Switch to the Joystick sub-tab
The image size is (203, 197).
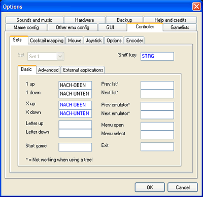pos(94,41)
